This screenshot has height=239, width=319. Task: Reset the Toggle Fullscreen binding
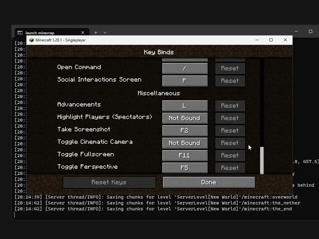[230, 156]
